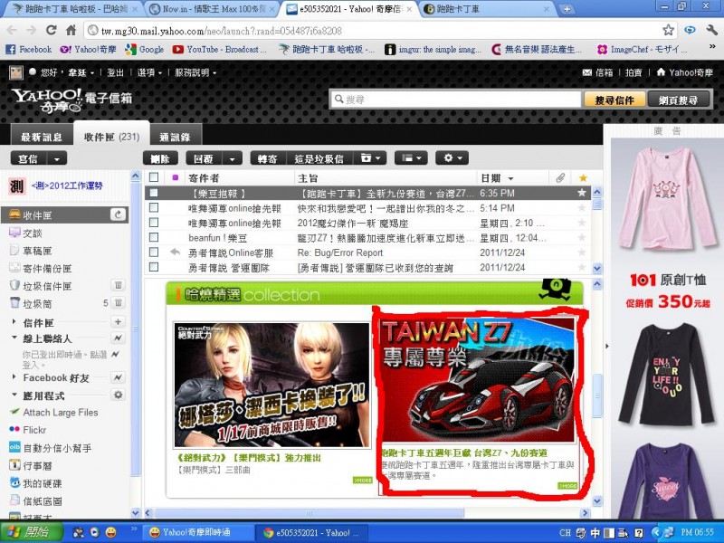Switch to the 通訊錄 contacts tab
This screenshot has height=543, width=724.
174,137
